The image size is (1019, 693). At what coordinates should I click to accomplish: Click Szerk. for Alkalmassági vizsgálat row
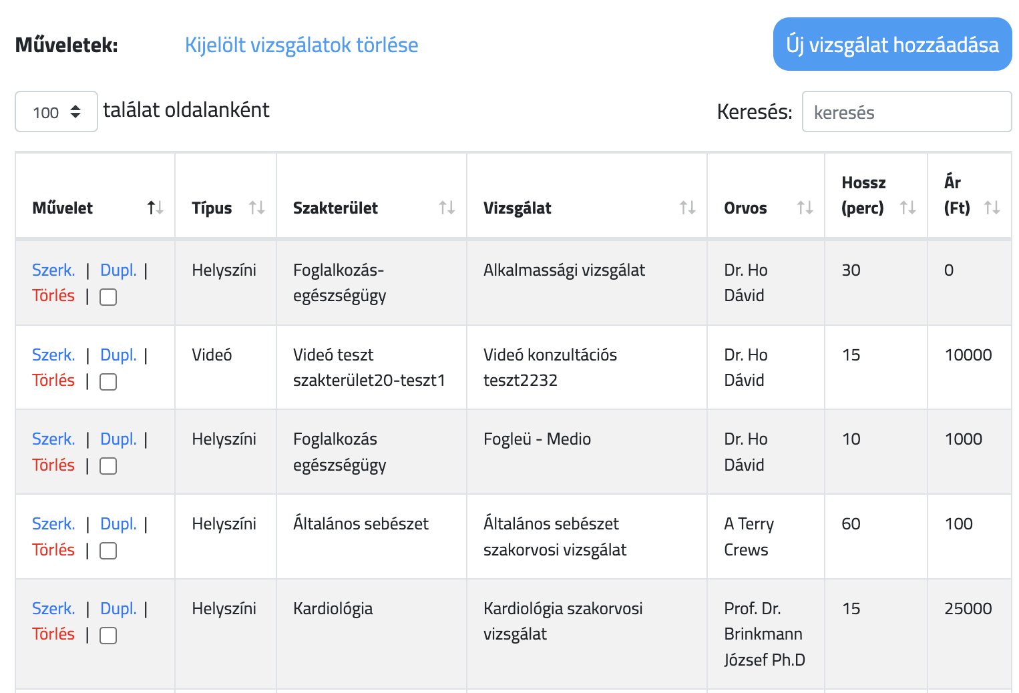(53, 270)
